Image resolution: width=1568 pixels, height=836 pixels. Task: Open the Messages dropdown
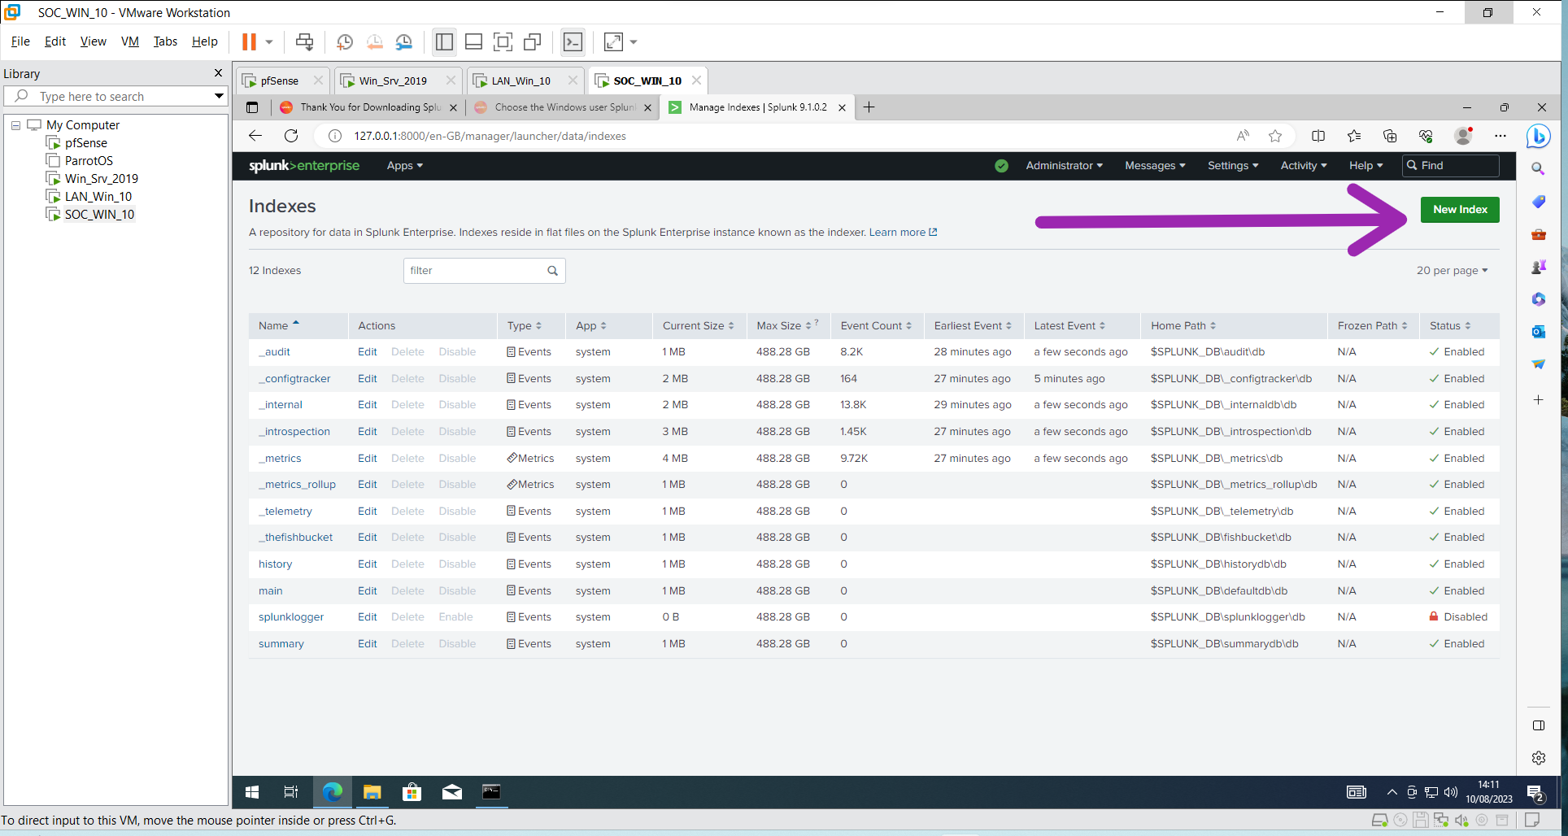[1155, 166]
